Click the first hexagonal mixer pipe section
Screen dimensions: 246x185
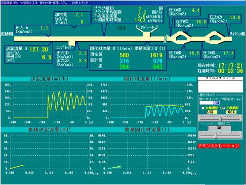[x=181, y=38]
